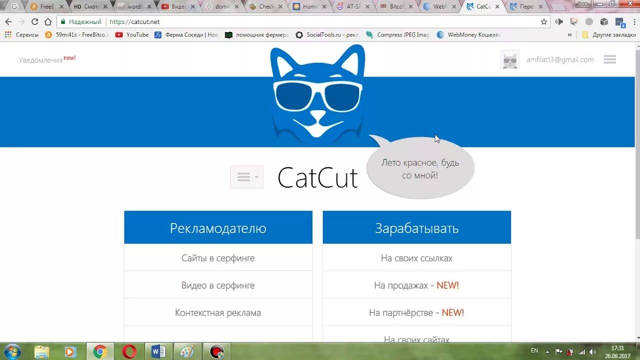
Task: Click the Рекламодателю panel header
Action: [218, 227]
